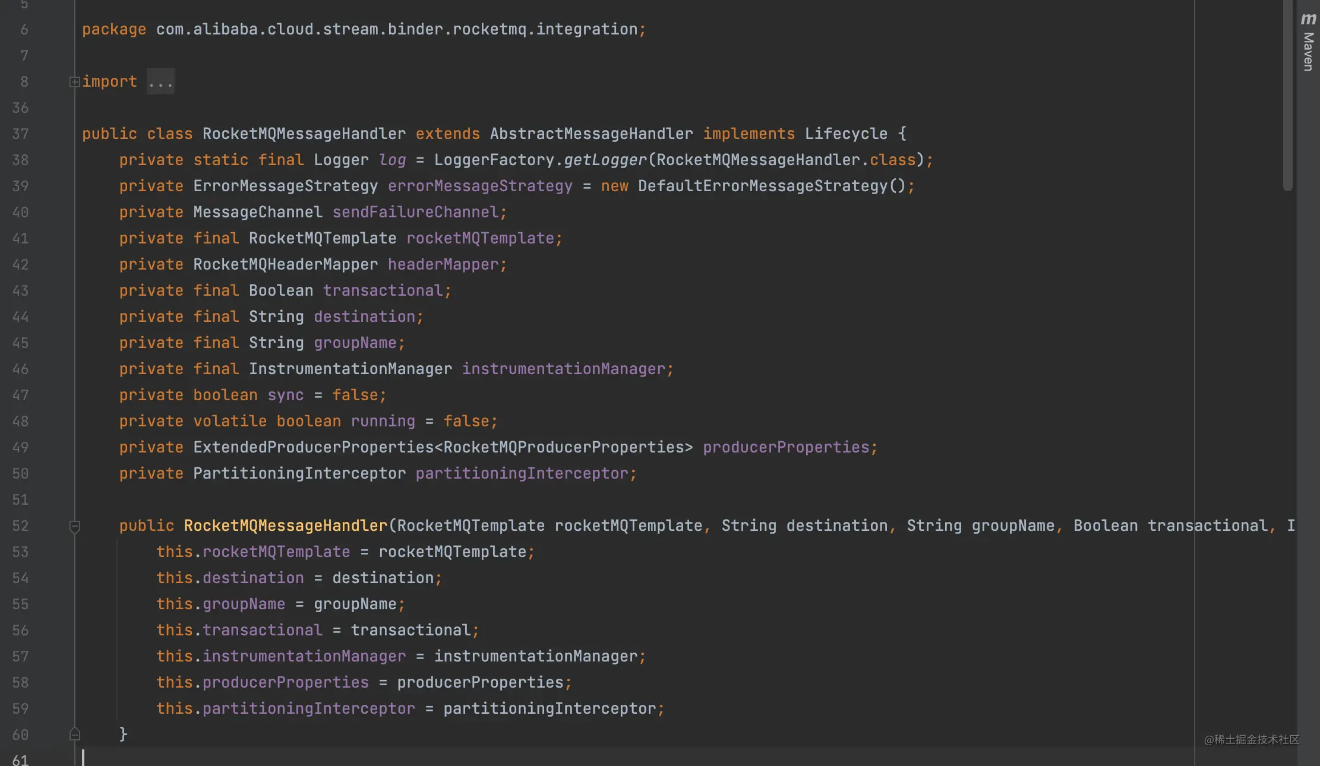The height and width of the screenshot is (766, 1320).
Task: Click line number 52 in the gutter
Action: point(20,526)
